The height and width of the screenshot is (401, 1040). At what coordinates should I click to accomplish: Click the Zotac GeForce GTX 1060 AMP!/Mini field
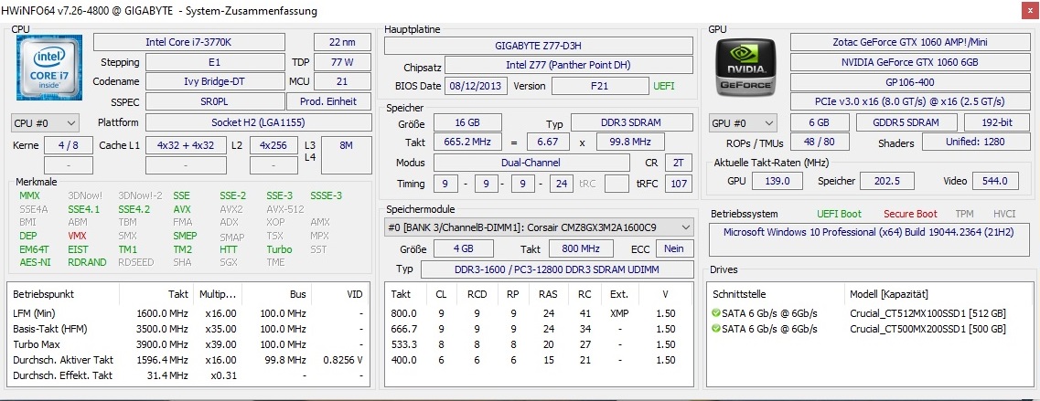[x=910, y=42]
